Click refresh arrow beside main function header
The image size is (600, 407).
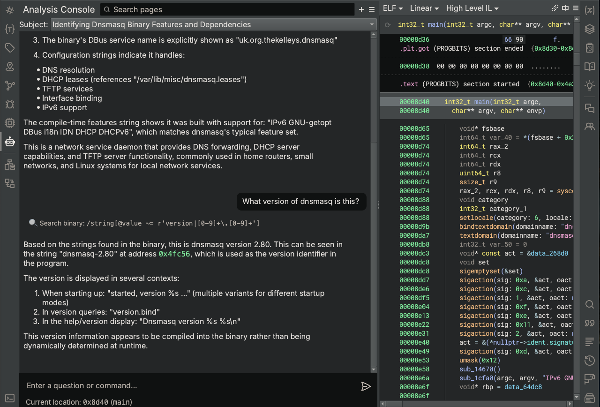388,25
